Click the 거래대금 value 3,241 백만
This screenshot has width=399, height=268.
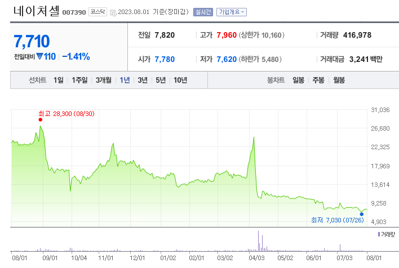pos(366,59)
